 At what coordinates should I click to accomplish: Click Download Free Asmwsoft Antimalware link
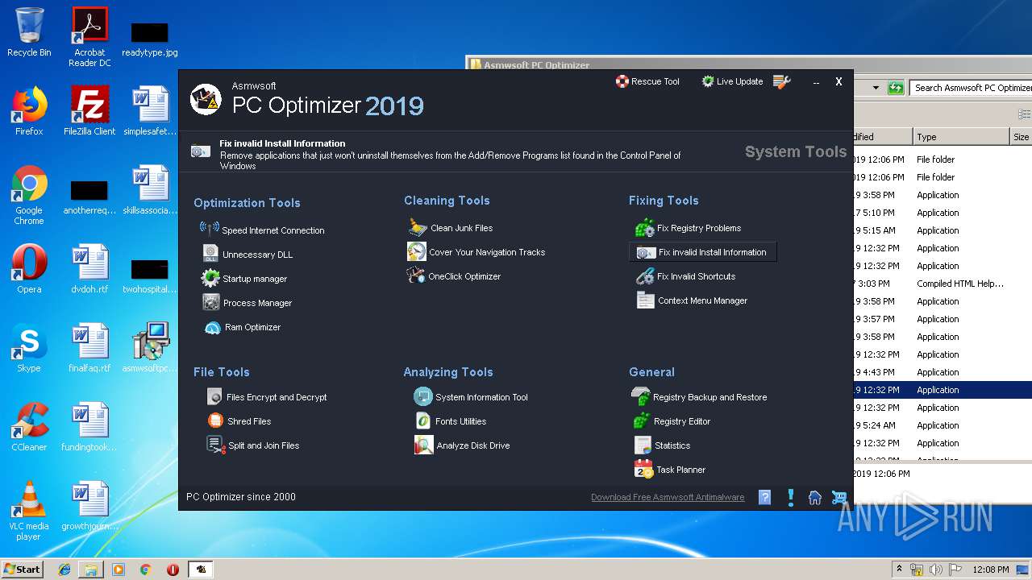tap(668, 497)
